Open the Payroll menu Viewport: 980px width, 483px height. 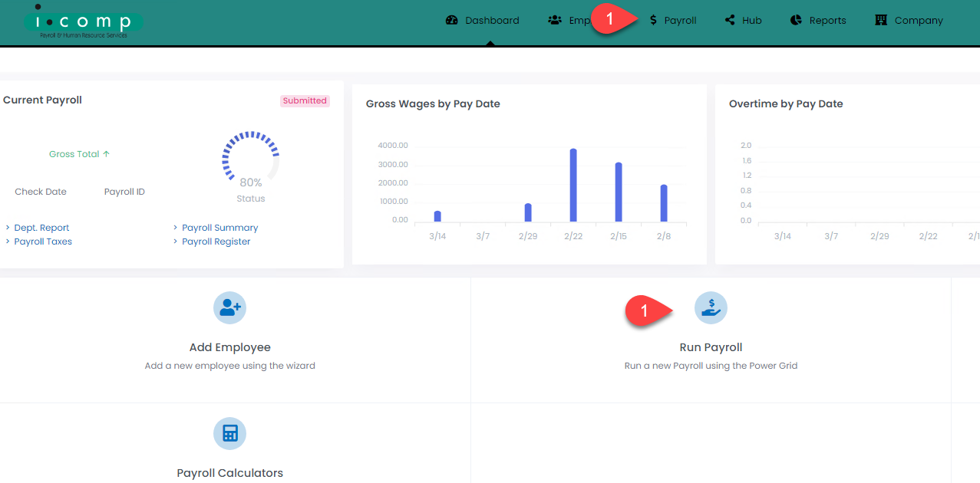673,21
